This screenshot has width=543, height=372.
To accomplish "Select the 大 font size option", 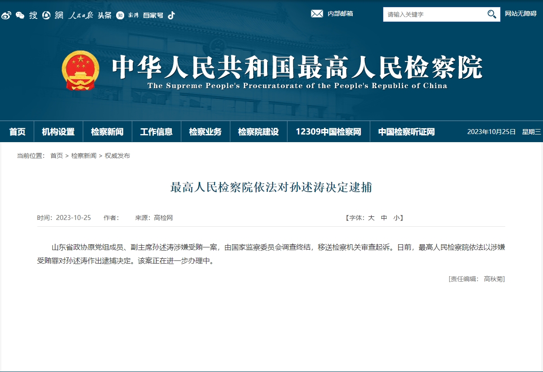I will tap(370, 218).
